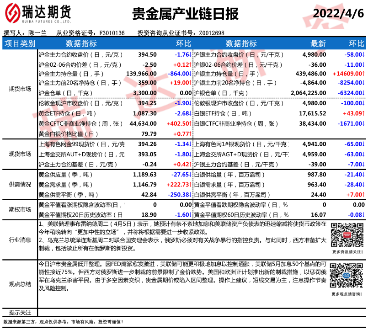Click the 贵金属产业链日报 title
Image resolution: width=368 pixels, height=330 pixels.
click(185, 14)
